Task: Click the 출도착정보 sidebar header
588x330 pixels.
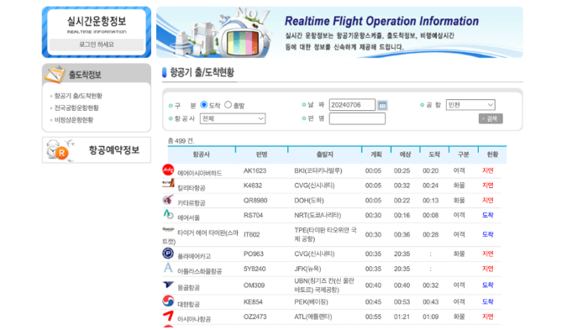Action: click(x=97, y=74)
